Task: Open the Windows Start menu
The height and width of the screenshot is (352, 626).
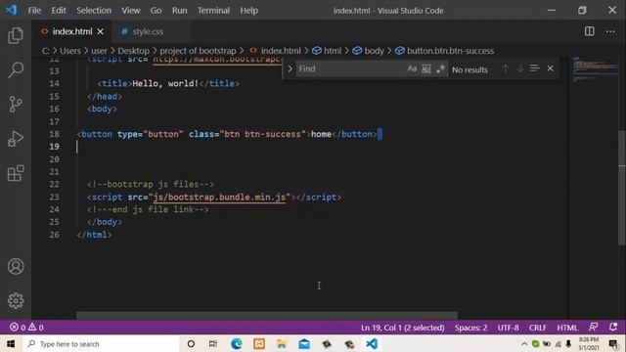Action: (x=11, y=343)
